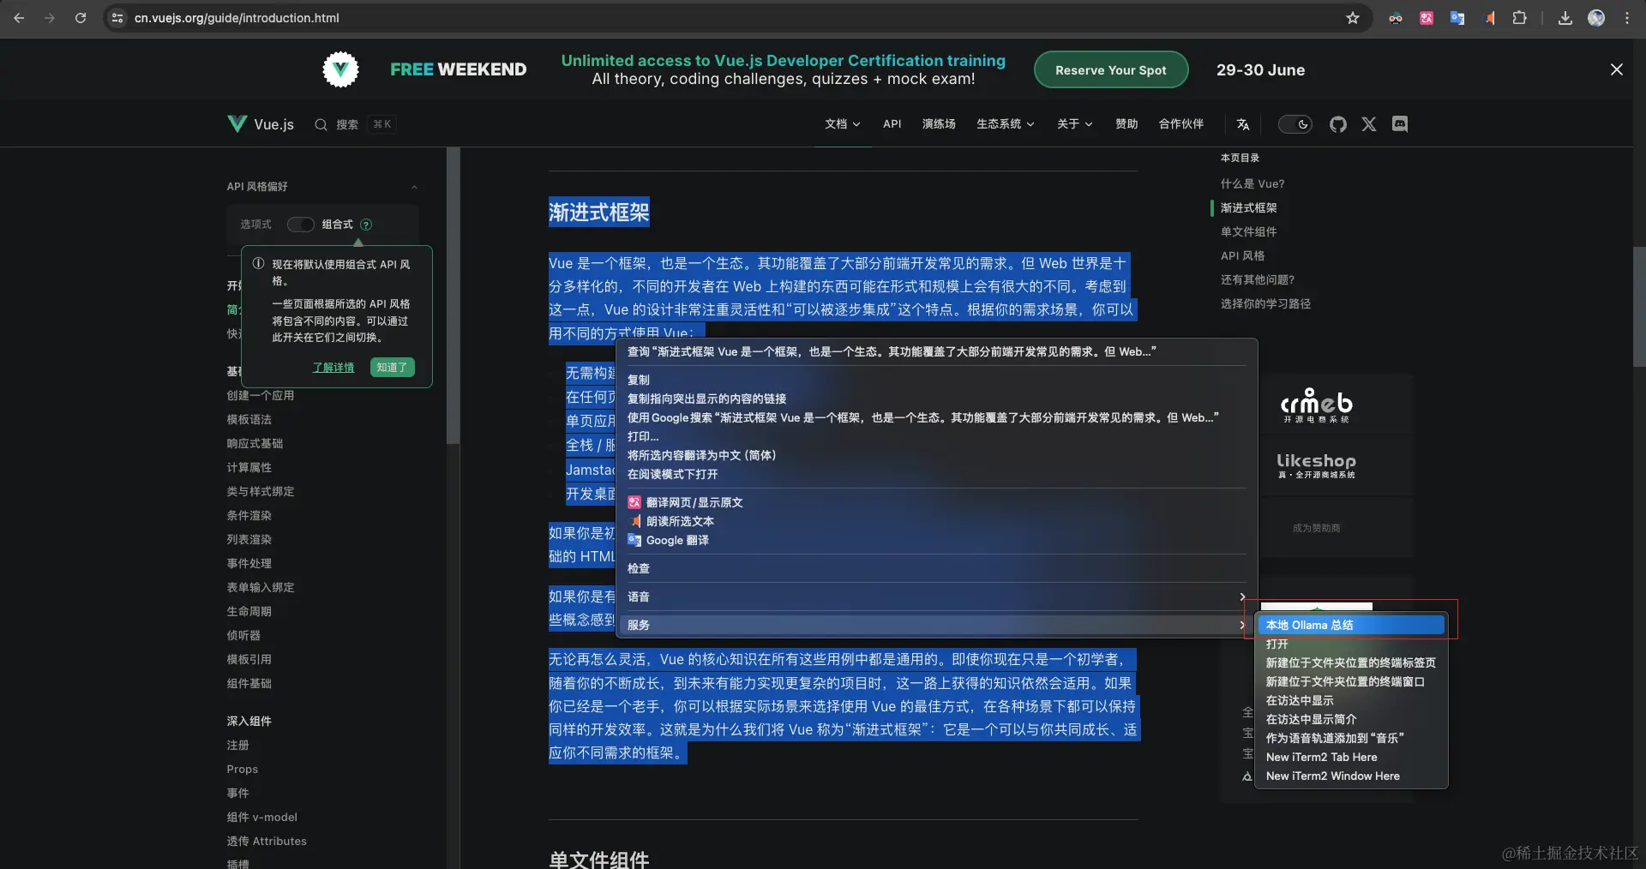Open Chrome profile avatar
The image size is (1646, 869).
pos(1596,18)
